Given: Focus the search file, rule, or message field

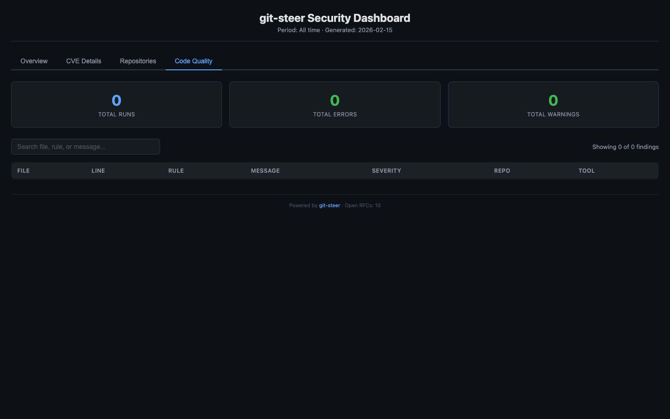Looking at the screenshot, I should click(x=86, y=147).
